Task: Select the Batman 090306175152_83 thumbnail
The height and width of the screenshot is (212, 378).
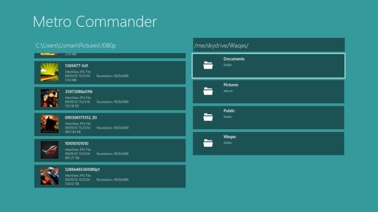Action: pyautogui.click(x=49, y=124)
